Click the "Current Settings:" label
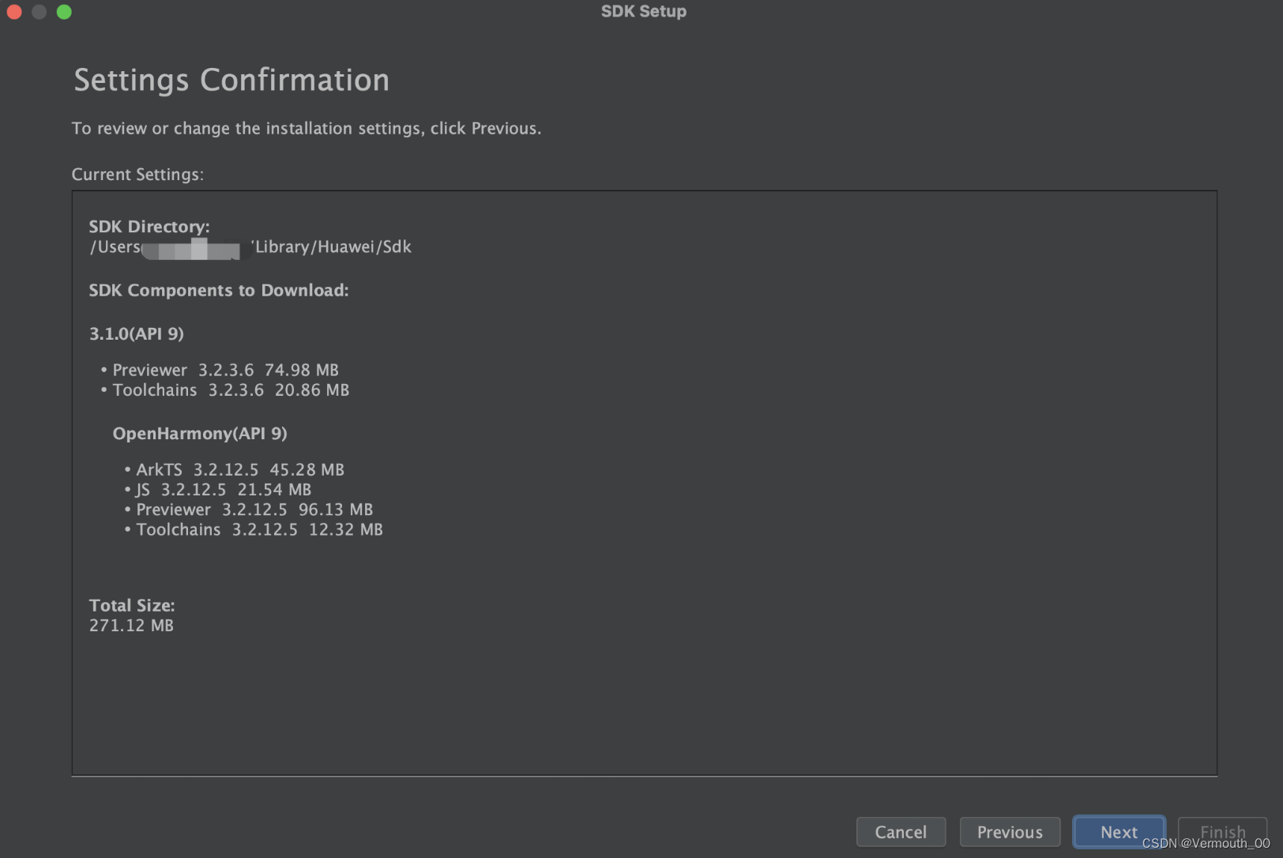The image size is (1283, 858). (x=137, y=175)
